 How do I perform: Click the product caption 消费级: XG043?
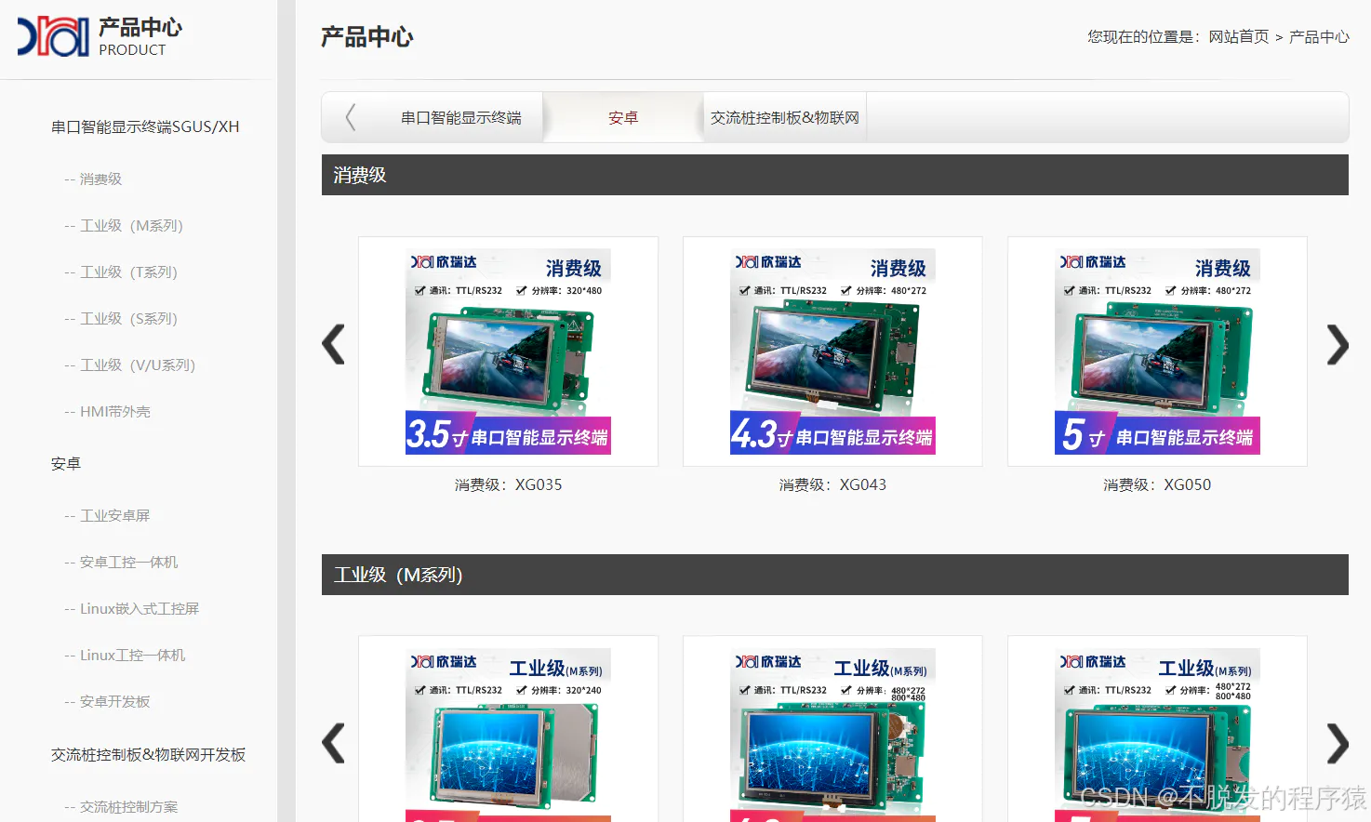(x=832, y=484)
